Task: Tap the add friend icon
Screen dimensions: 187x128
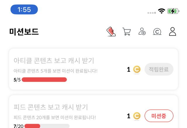Action: 142,31
